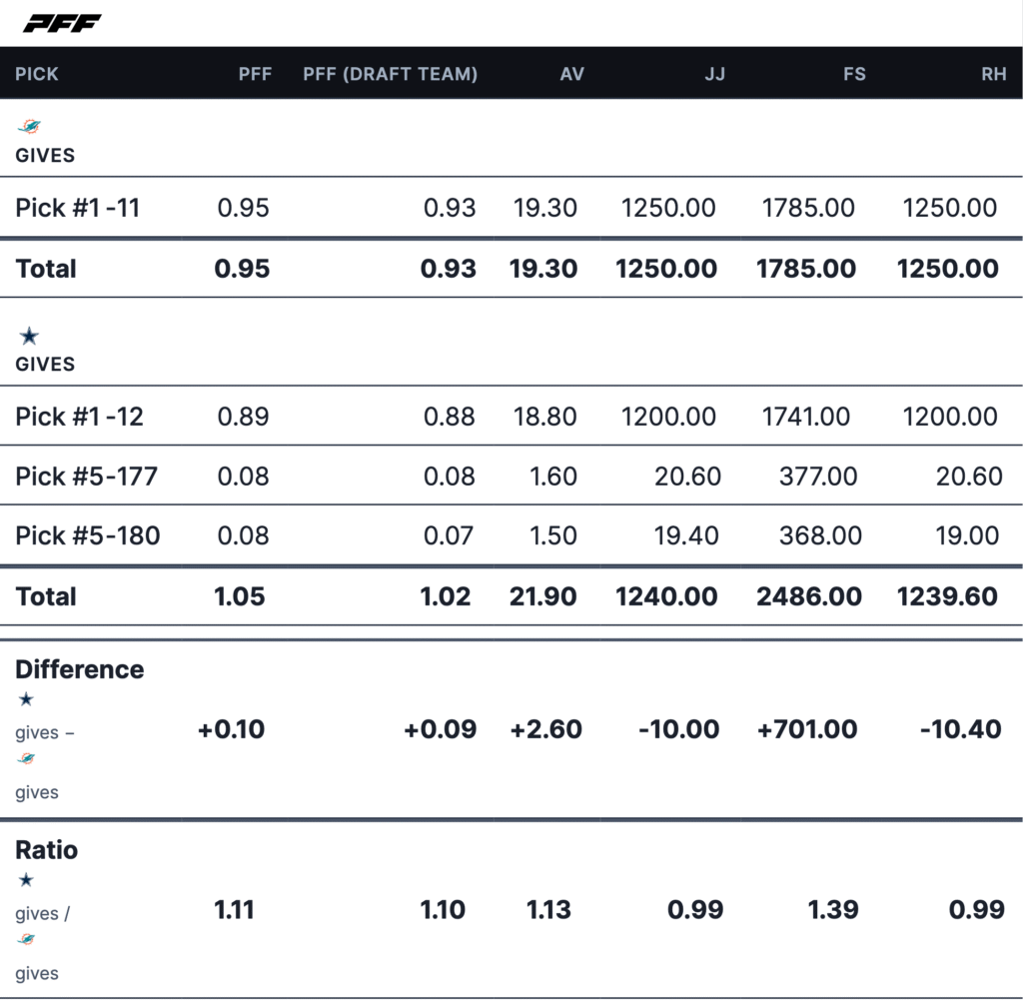Click the Pick #5-177 row label
Screen dimensions: 1023x1001
(87, 477)
